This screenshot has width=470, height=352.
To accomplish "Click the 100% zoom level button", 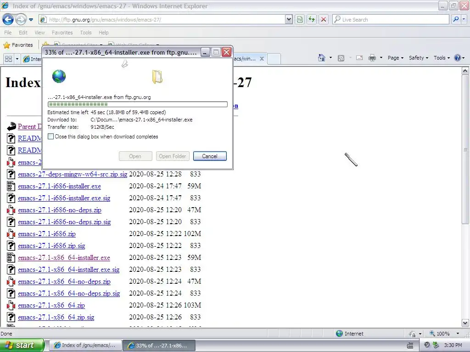I will tap(439, 334).
